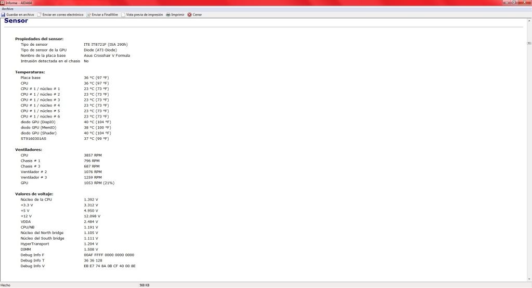Click Diode (ATI-Diode) value

tap(100, 50)
